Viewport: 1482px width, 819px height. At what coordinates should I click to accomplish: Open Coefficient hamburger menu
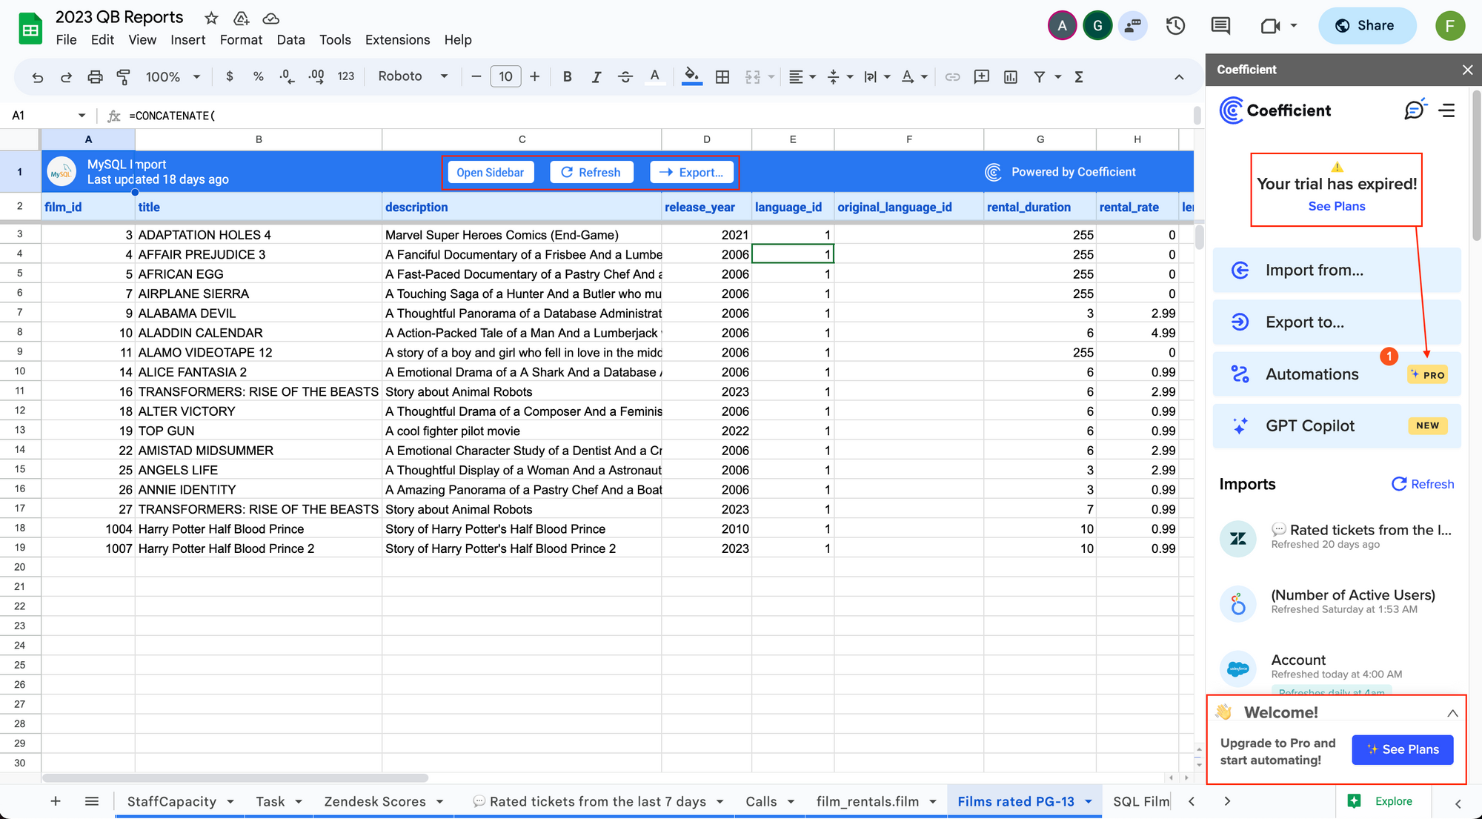pyautogui.click(x=1447, y=110)
